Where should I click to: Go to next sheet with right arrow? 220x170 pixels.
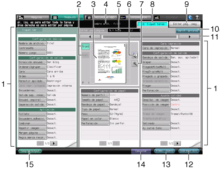point(189,37)
